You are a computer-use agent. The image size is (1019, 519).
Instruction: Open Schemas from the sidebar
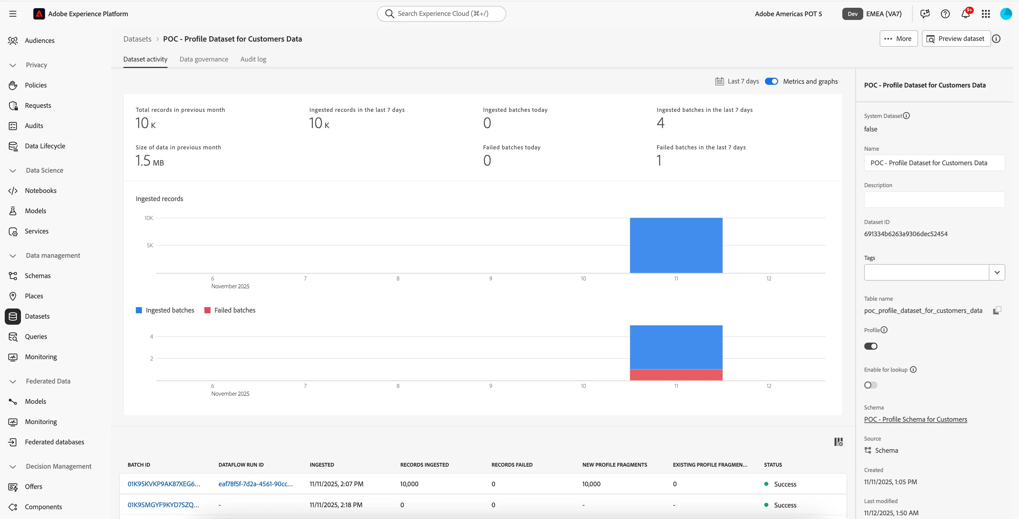point(38,276)
